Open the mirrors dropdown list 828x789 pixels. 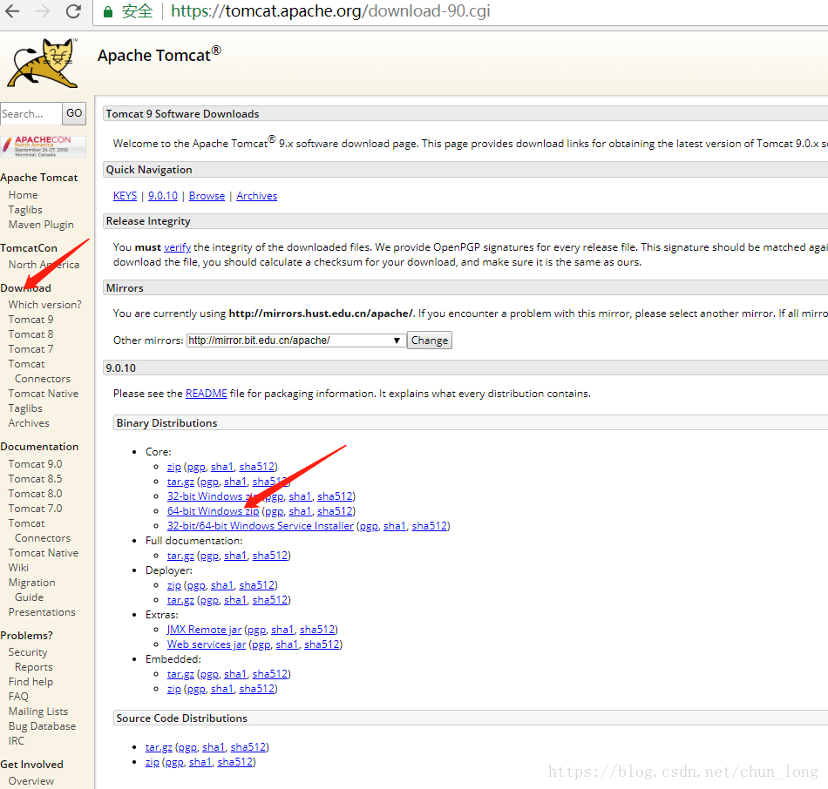pos(296,341)
